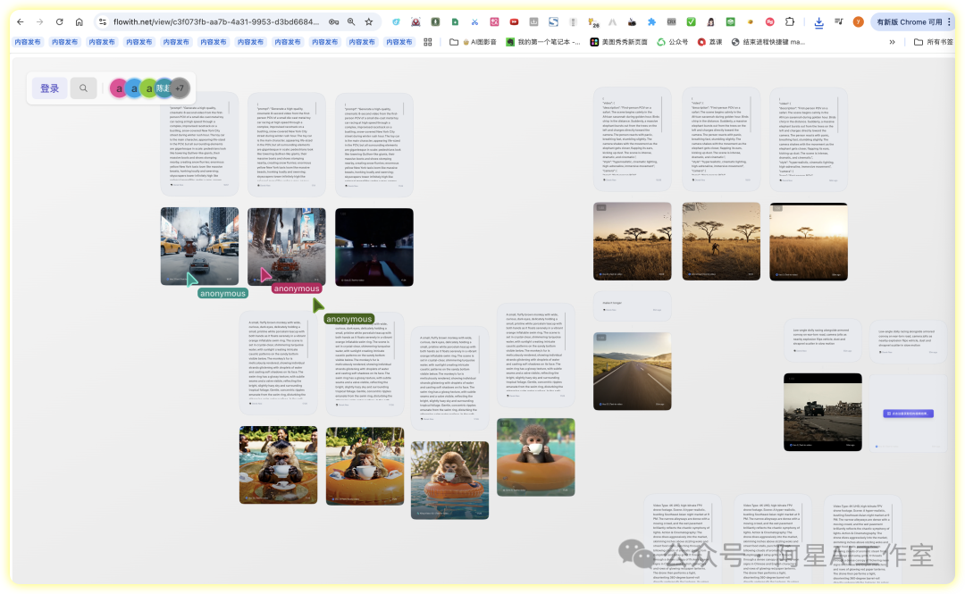This screenshot has width=965, height=594.
Task: Click the 登录 login button
Action: pyautogui.click(x=49, y=88)
